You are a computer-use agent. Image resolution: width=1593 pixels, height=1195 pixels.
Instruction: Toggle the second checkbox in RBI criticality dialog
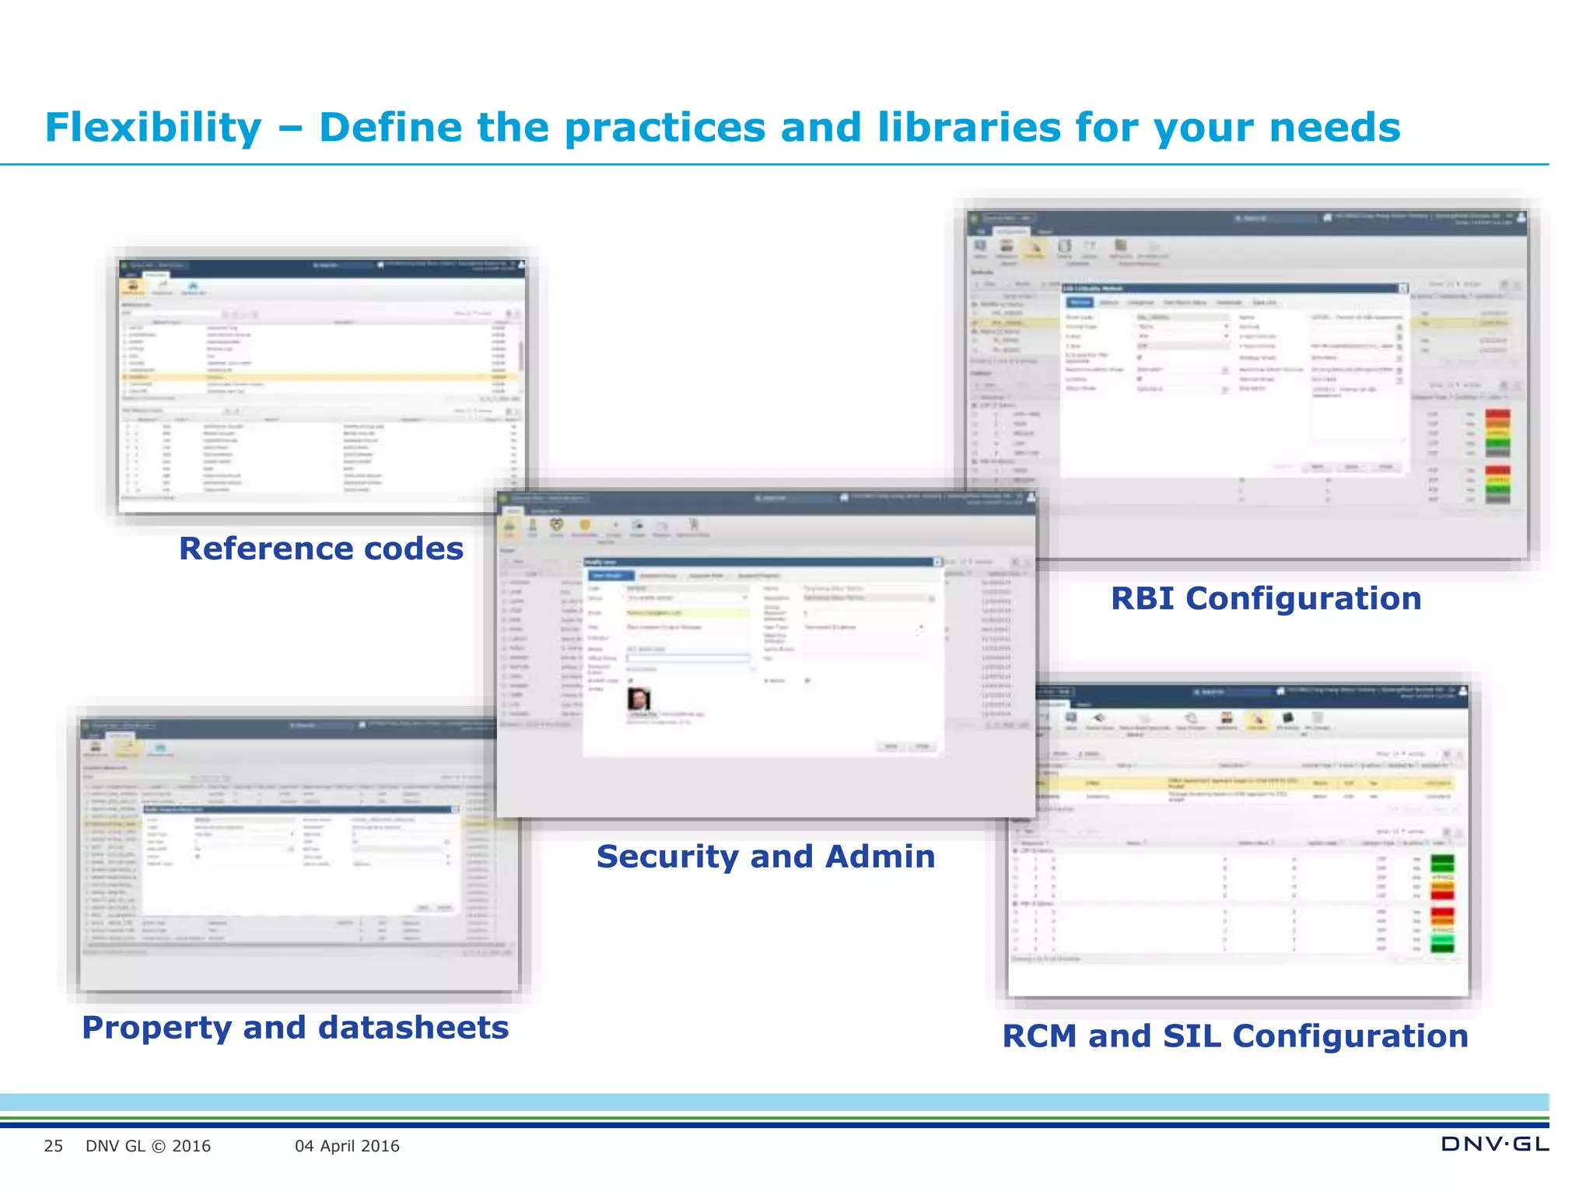click(x=1140, y=379)
